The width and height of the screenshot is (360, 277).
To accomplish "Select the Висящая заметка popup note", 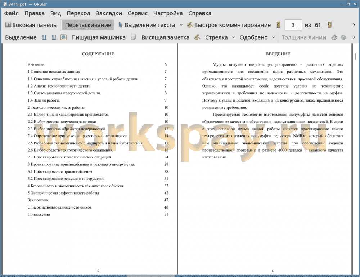I will pos(165,37).
